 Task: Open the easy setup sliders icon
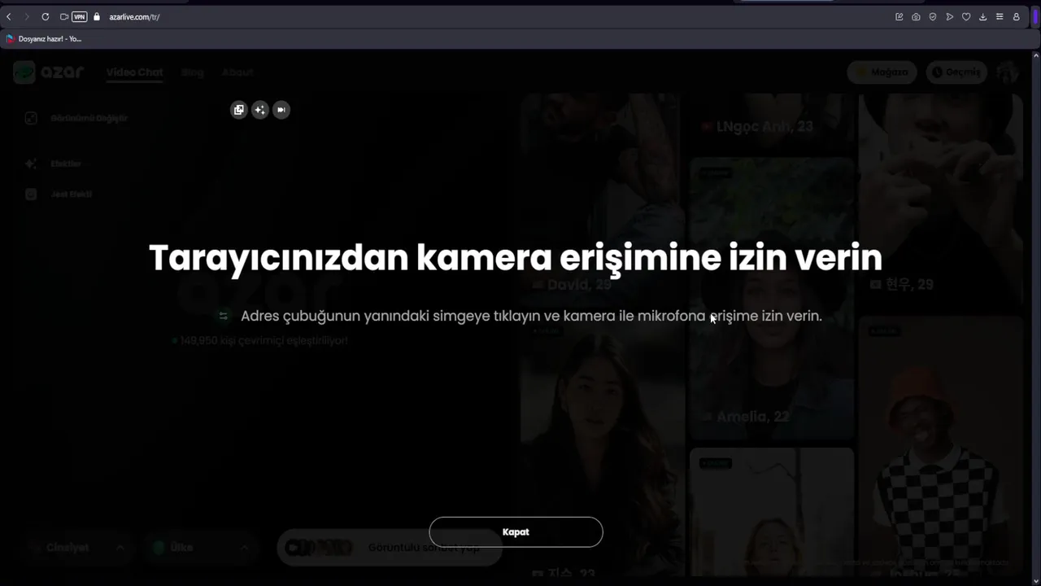1000,16
